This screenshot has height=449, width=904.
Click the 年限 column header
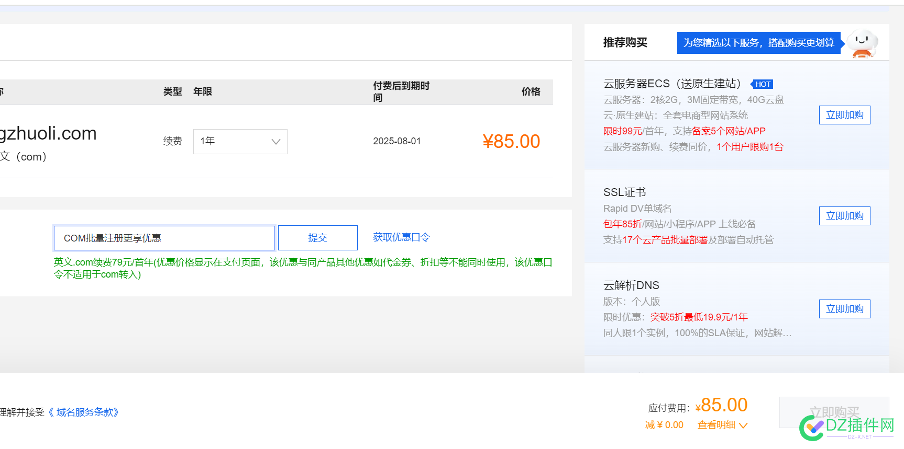(202, 91)
